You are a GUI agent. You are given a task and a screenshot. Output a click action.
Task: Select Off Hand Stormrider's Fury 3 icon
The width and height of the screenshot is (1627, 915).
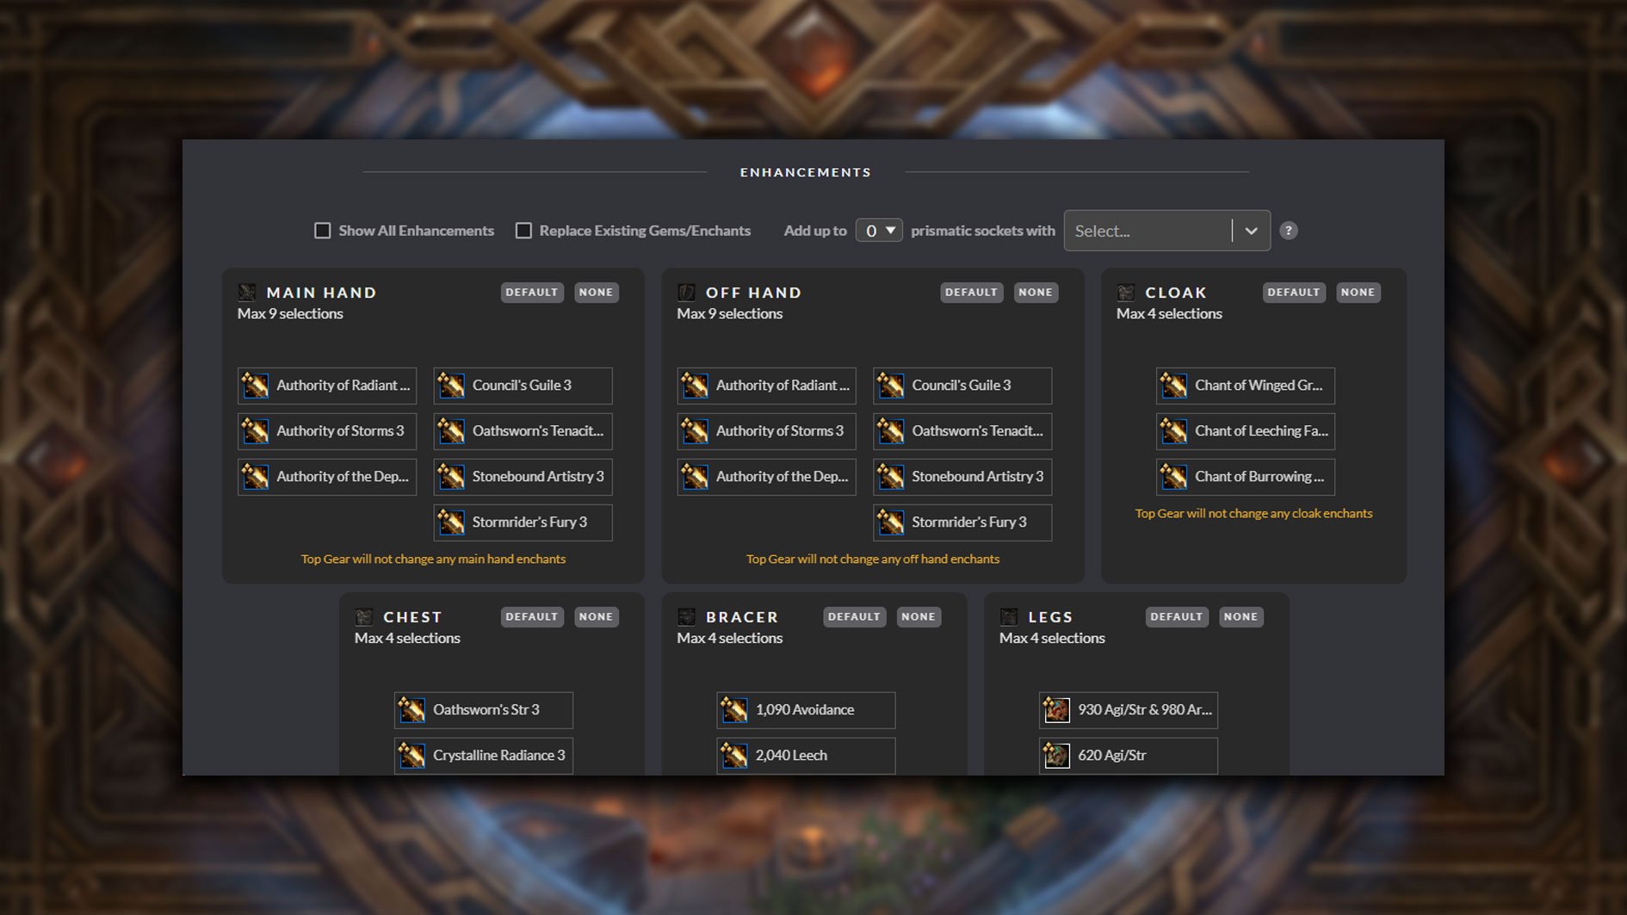click(x=891, y=522)
